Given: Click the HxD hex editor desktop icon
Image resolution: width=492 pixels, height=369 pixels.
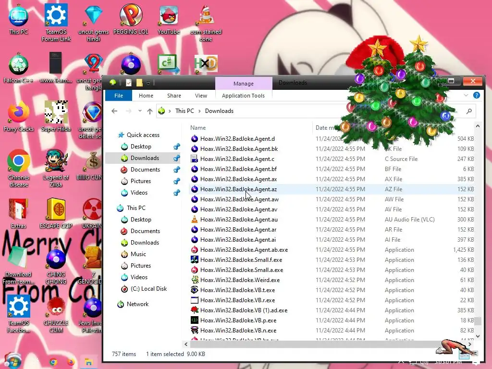Looking at the screenshot, I should 206,64.
